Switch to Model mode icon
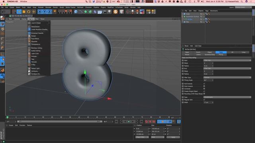This screenshot has height=143, width=255. (2, 24)
